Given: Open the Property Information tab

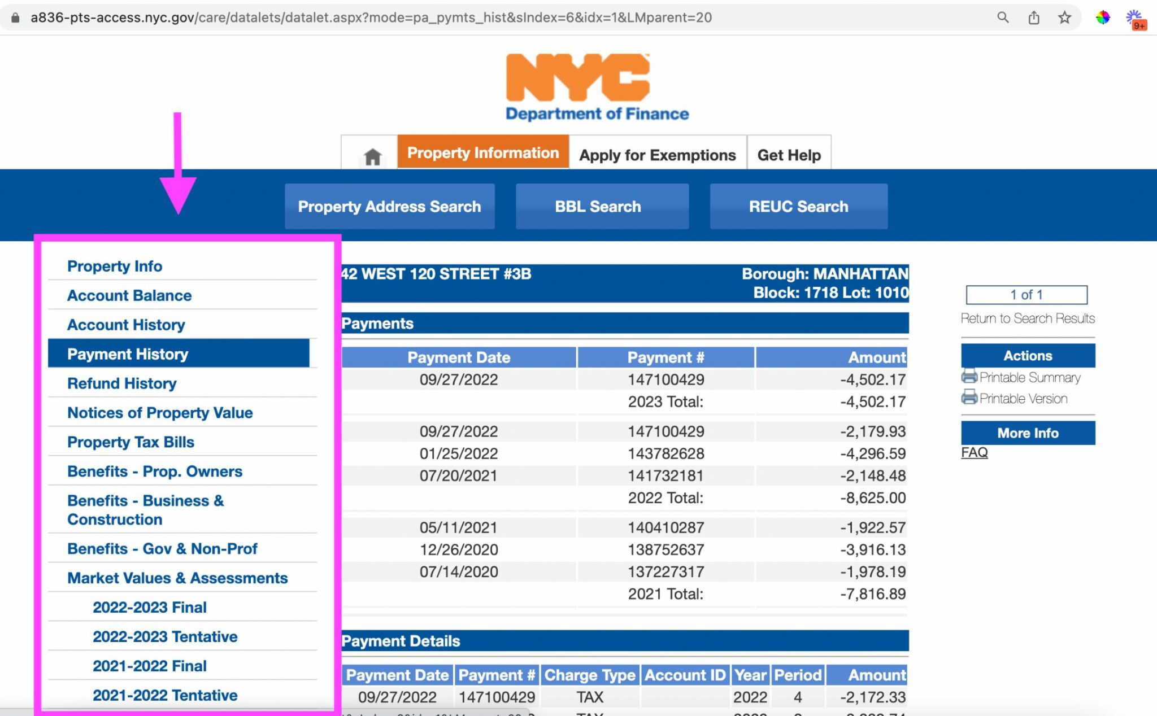Looking at the screenshot, I should (481, 154).
